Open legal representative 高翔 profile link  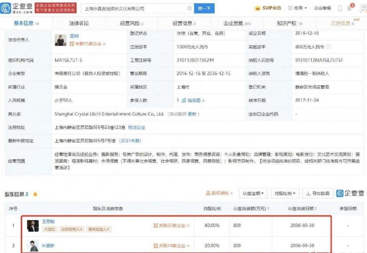[74, 36]
